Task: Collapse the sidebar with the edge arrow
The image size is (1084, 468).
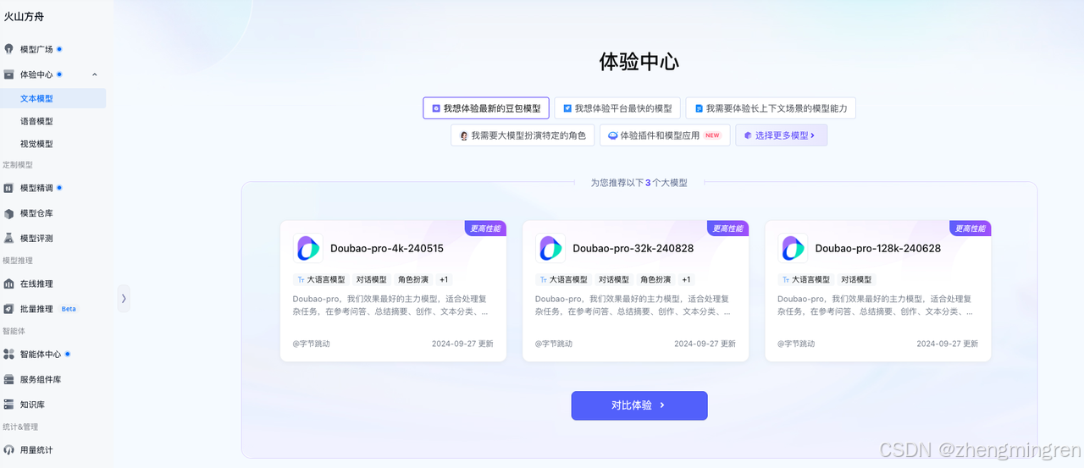Action: 124,298
